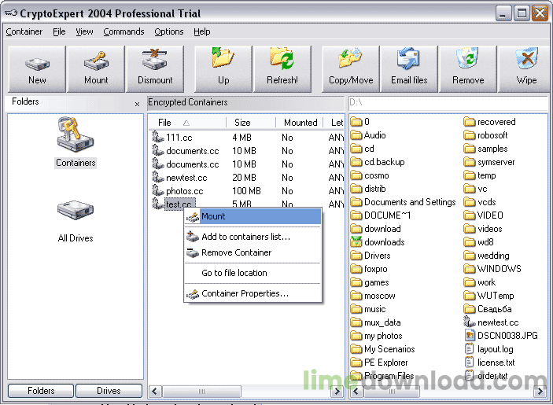
Task: Open the wedding folder
Action: coord(487,256)
